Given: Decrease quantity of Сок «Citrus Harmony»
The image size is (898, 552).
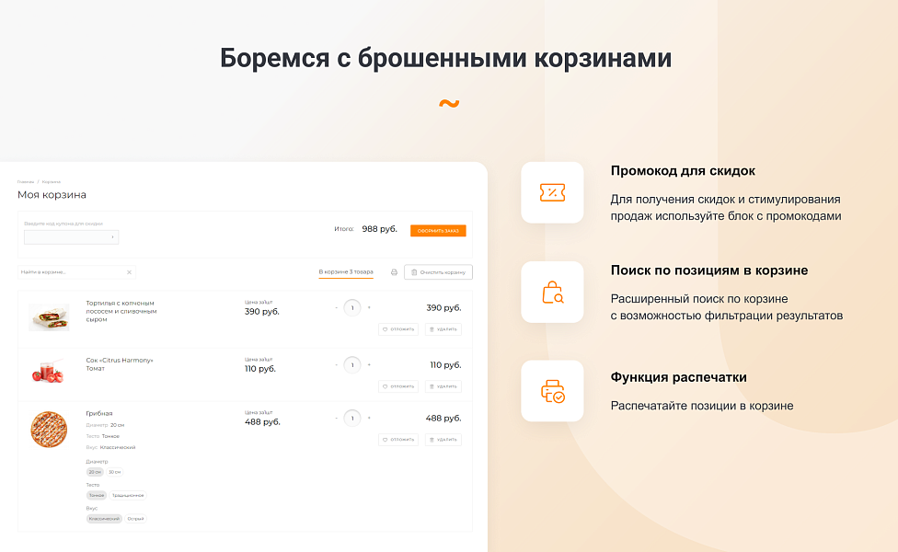Looking at the screenshot, I should click(336, 363).
